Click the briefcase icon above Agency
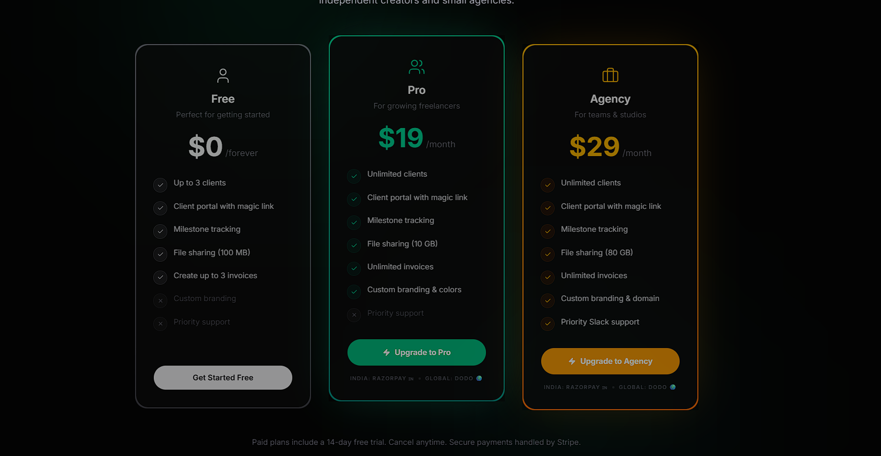 610,75
